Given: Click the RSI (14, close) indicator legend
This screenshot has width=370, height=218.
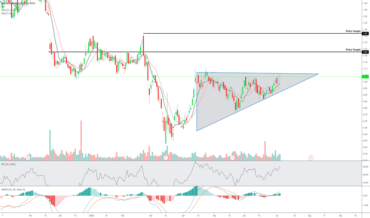Looking at the screenshot, I should pyautogui.click(x=8, y=164).
